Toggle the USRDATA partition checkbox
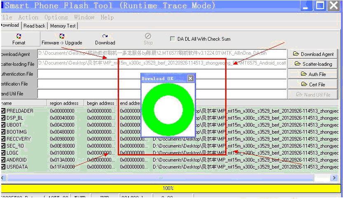 (3, 167)
